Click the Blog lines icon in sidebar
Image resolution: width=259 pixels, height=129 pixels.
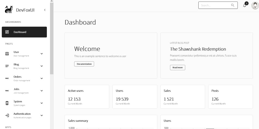click(7, 66)
